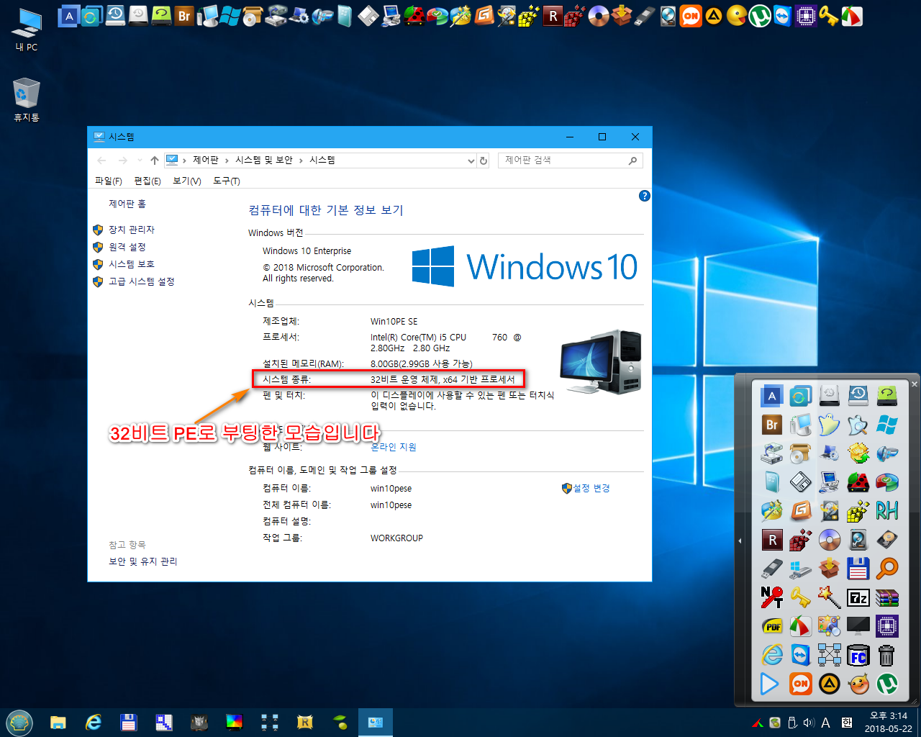
Task: Open the orange magnifier search icon
Action: [886, 569]
